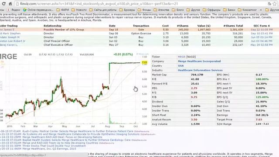Click the Sale transaction value 1,897,983
The height and width of the screenshot is (157, 279).
[x=204, y=30]
